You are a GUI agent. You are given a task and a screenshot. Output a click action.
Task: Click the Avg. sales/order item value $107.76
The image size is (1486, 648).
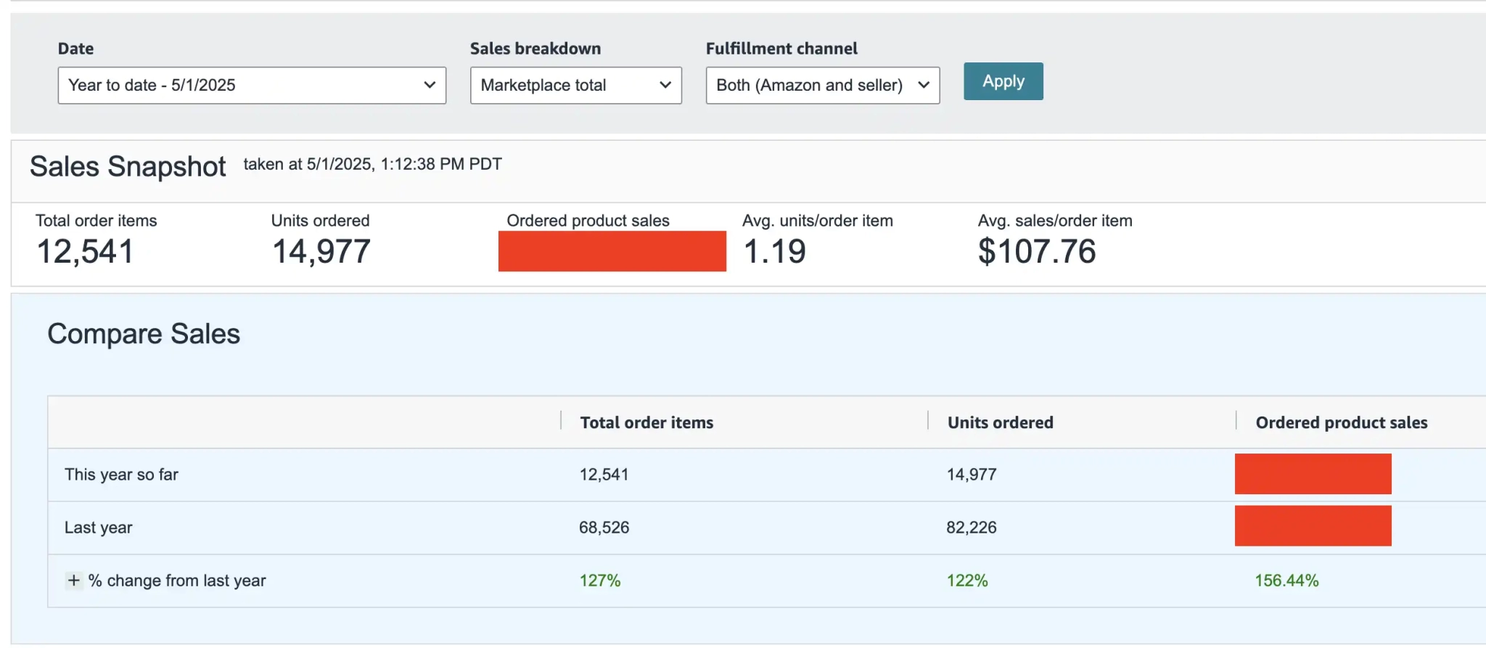pos(1036,252)
